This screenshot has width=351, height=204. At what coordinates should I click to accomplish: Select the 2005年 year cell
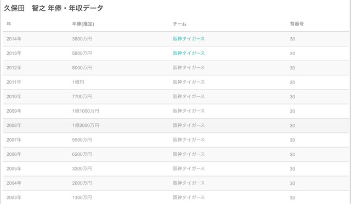(14, 168)
